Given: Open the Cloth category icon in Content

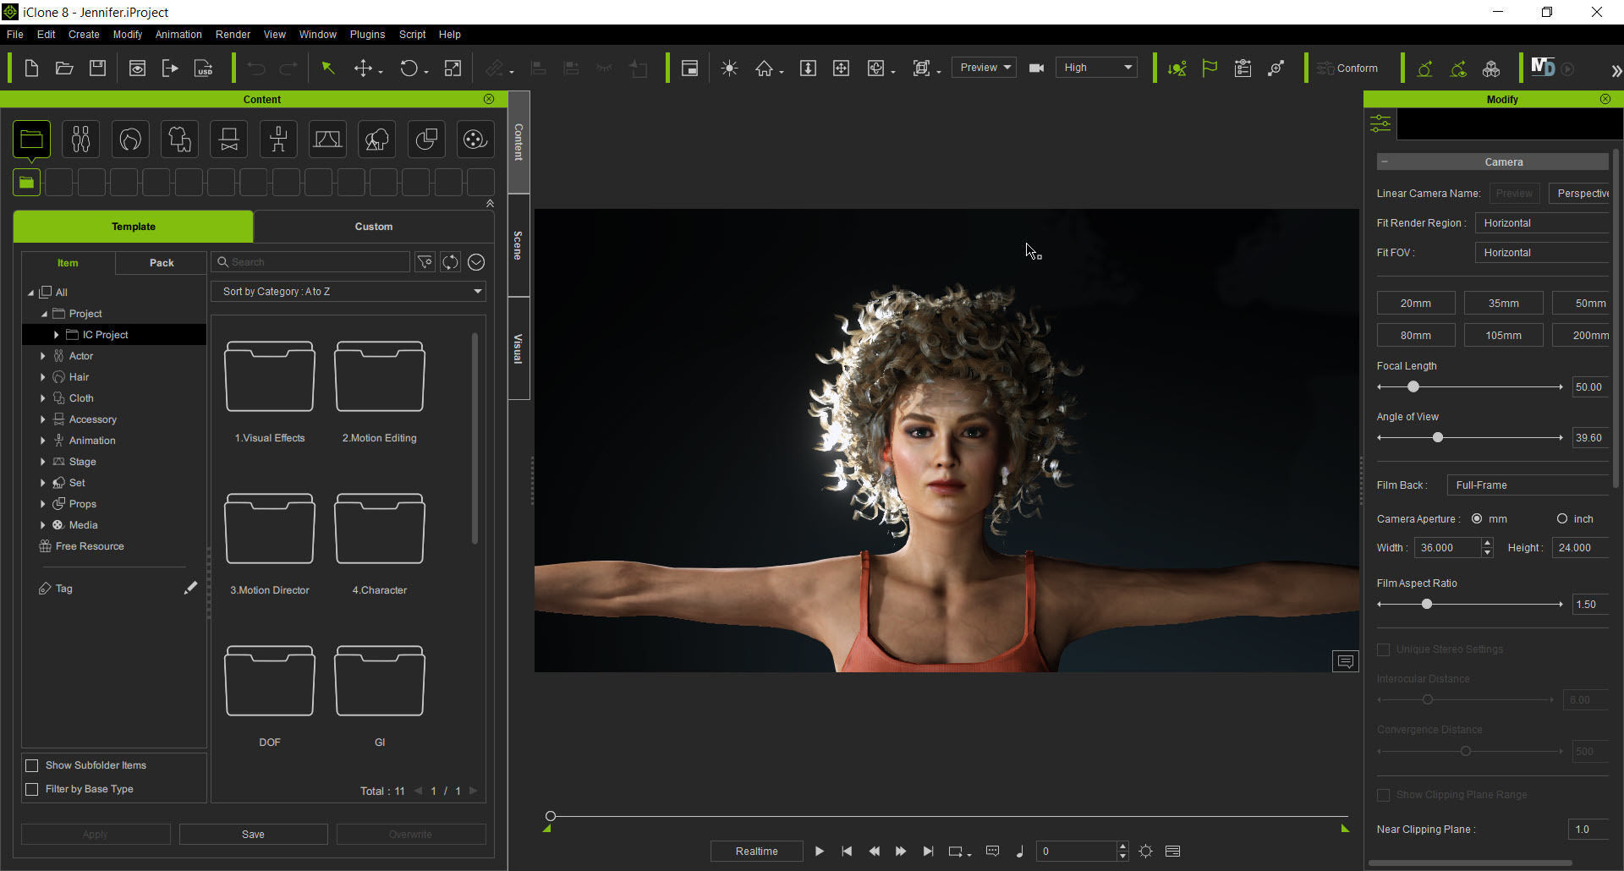Looking at the screenshot, I should click(x=179, y=140).
